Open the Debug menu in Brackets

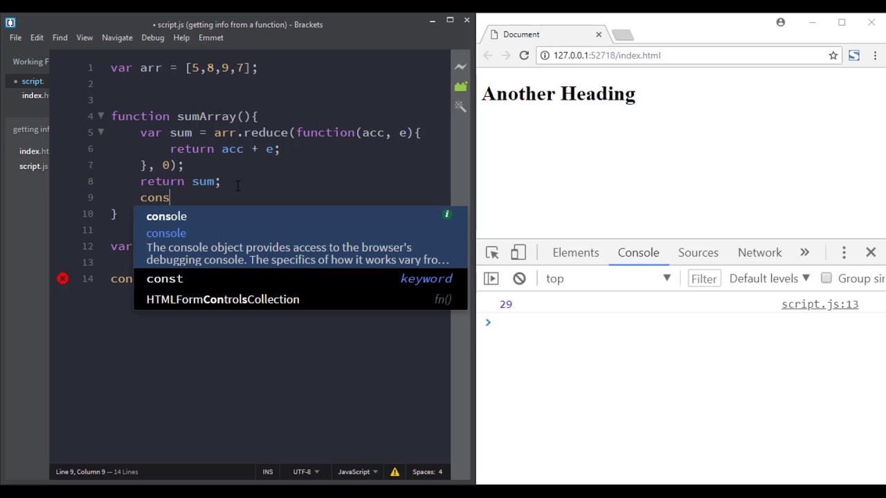pos(153,37)
